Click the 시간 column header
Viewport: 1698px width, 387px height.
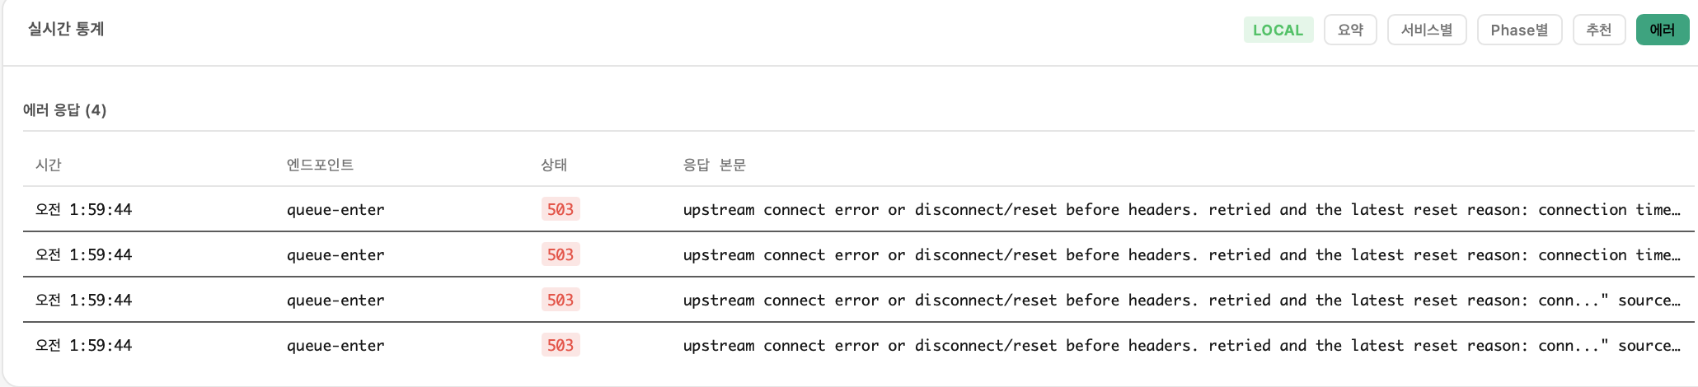(x=49, y=165)
